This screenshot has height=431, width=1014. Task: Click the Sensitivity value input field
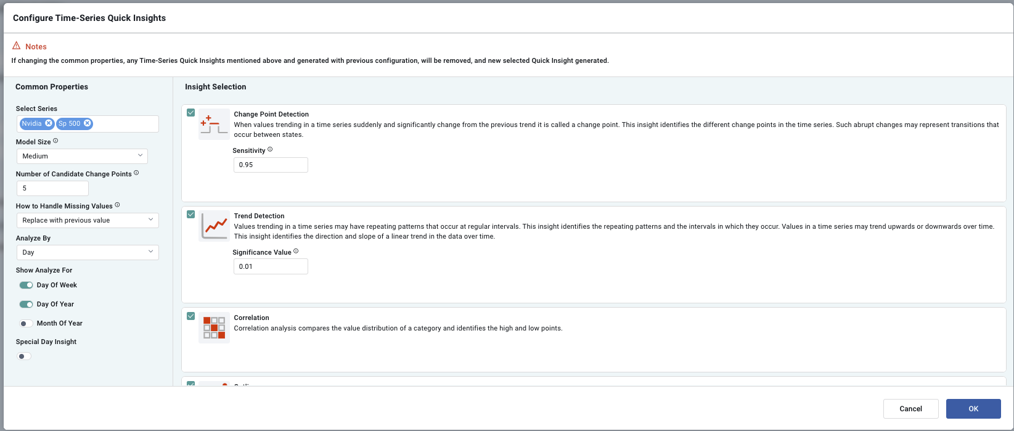271,165
